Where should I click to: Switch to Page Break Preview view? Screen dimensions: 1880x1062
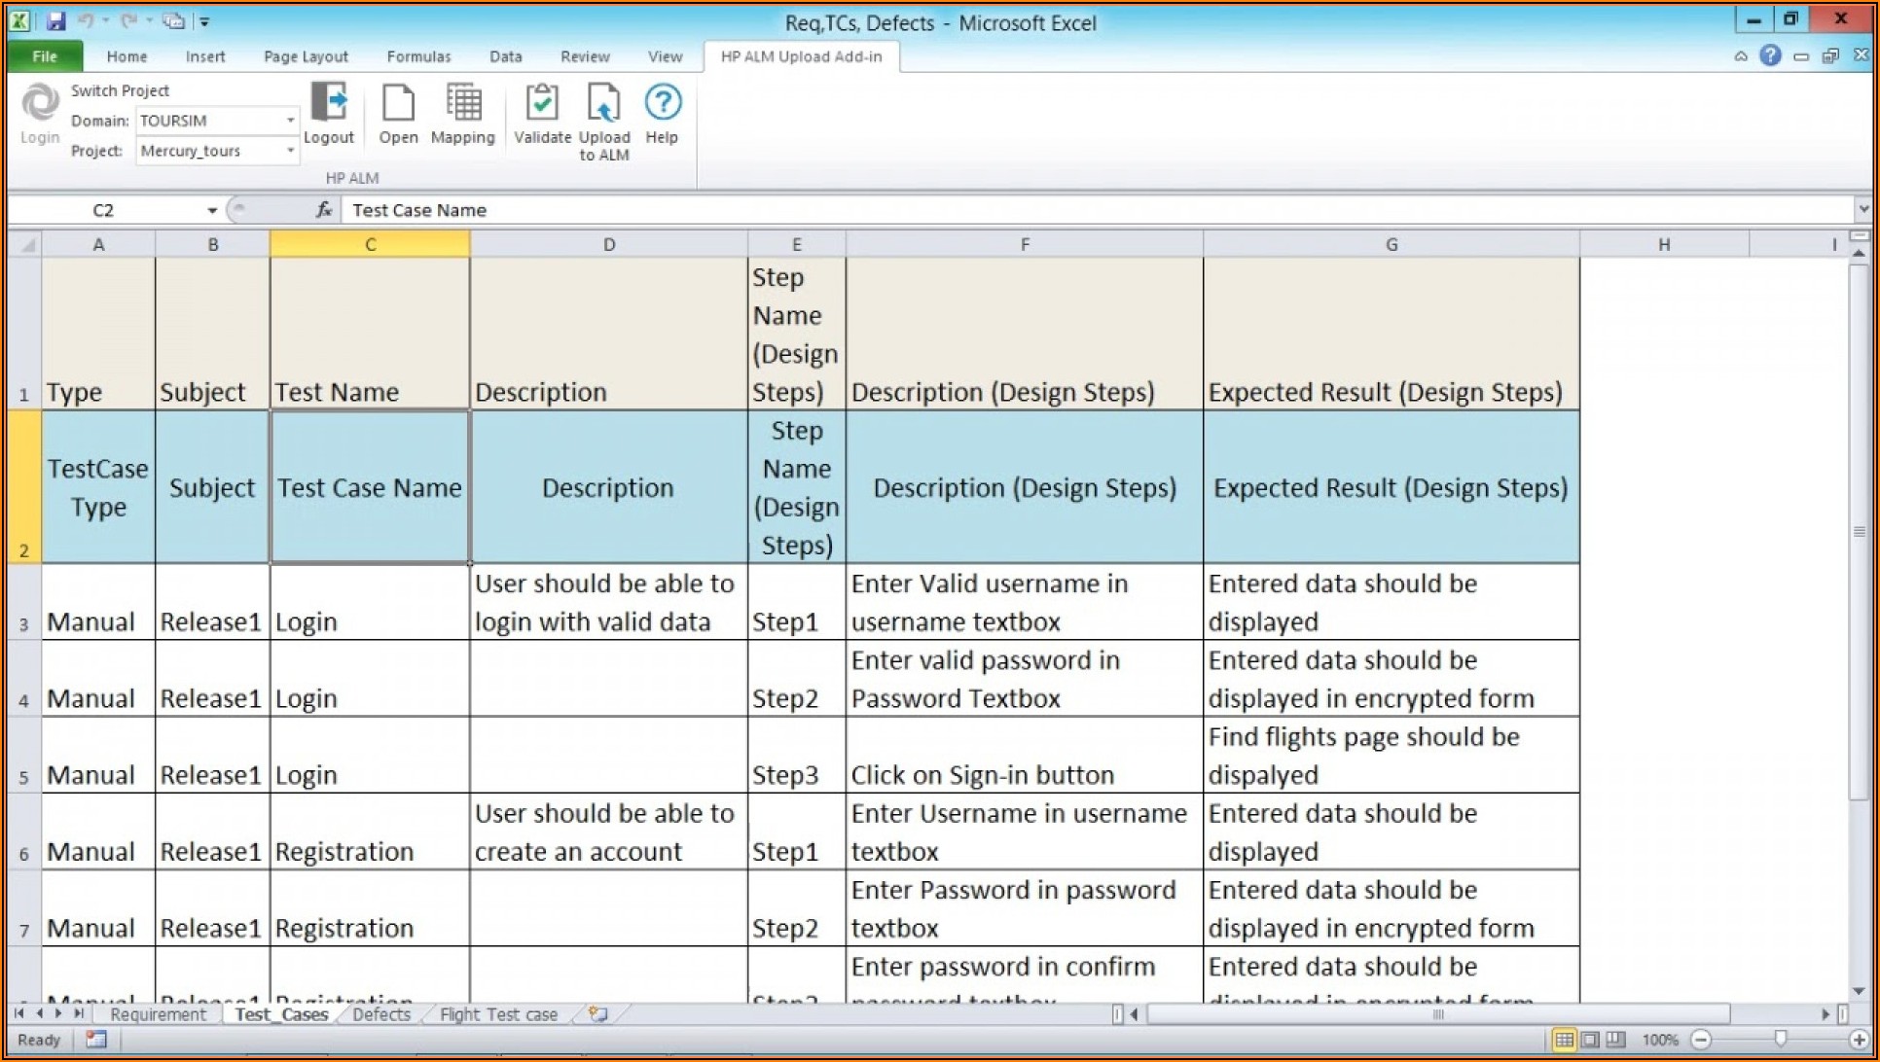tap(1615, 1040)
